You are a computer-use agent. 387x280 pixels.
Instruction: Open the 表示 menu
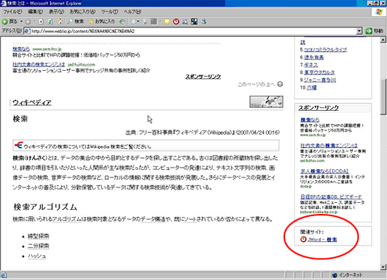point(56,11)
